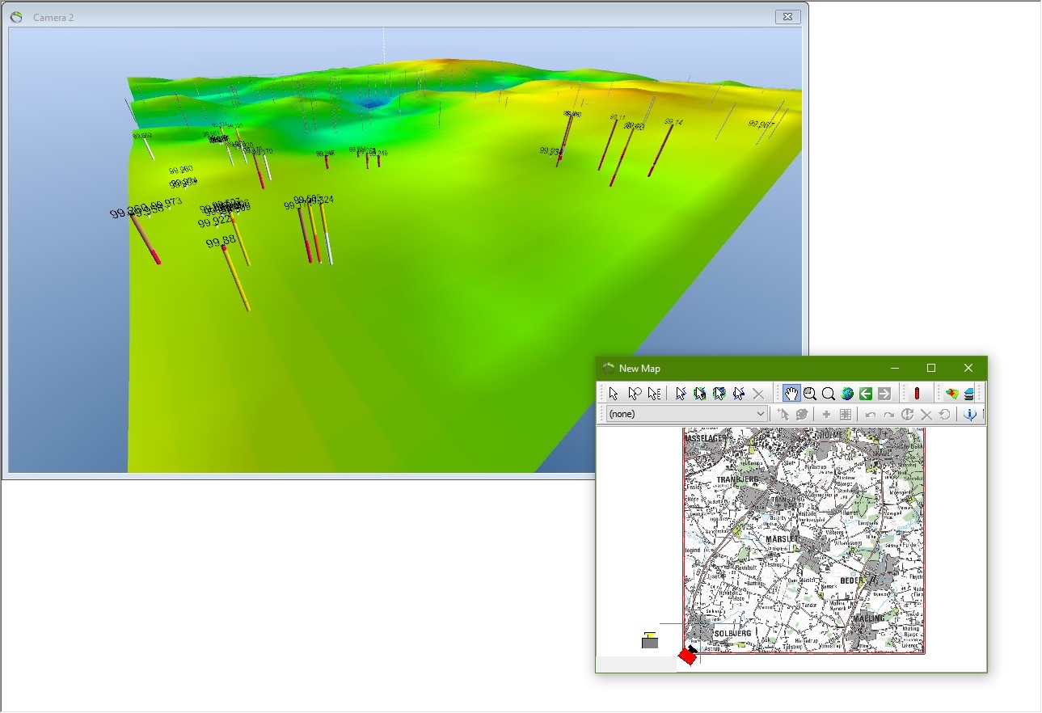Click the Camera 2 window title icon
Screen dimensions: 1042x713
coord(16,16)
